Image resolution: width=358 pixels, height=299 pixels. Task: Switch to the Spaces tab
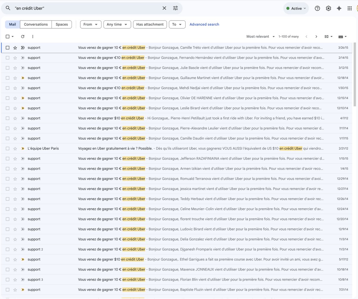(x=62, y=24)
